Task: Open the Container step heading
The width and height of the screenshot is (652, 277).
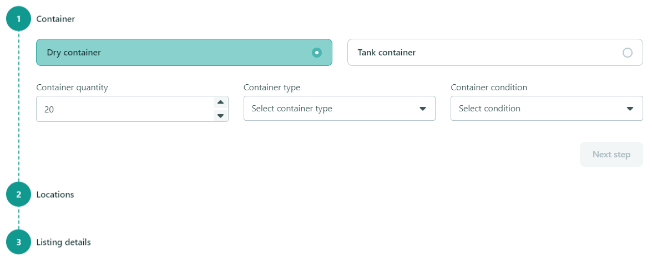Action: pyautogui.click(x=55, y=19)
